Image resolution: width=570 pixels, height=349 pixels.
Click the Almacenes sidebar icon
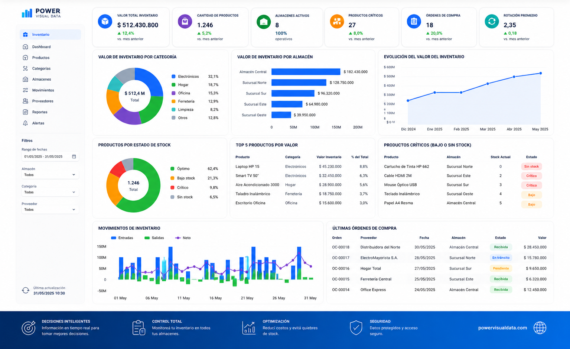click(25, 79)
